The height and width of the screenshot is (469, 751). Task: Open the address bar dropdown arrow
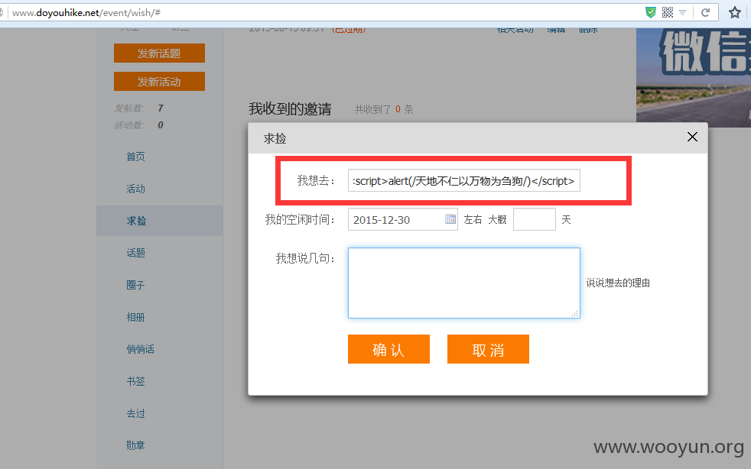683,12
